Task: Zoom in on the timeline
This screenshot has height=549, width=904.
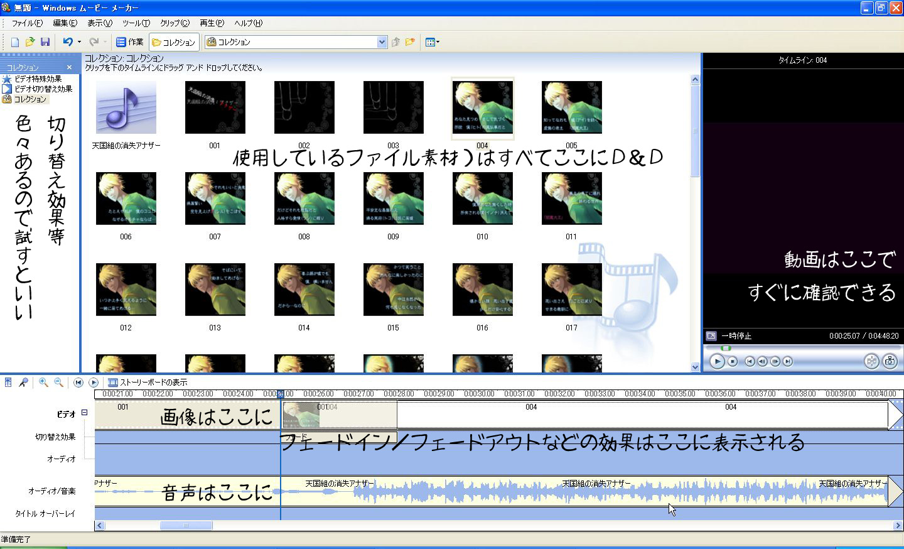Action: click(x=43, y=382)
